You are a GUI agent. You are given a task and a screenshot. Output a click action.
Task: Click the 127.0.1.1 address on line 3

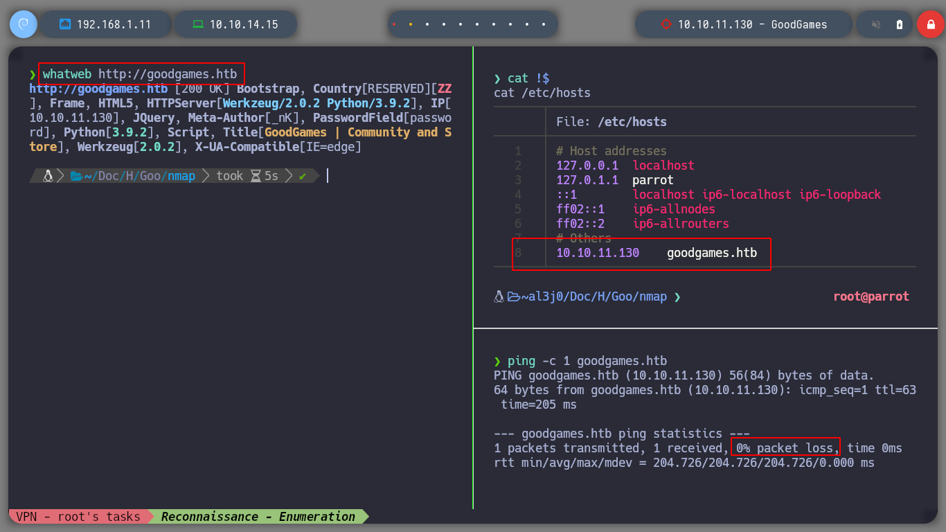pyautogui.click(x=587, y=180)
